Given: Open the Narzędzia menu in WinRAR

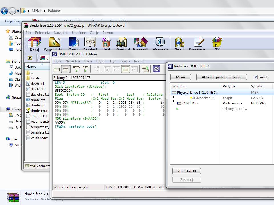Looking at the screenshot, I should 61,33.
